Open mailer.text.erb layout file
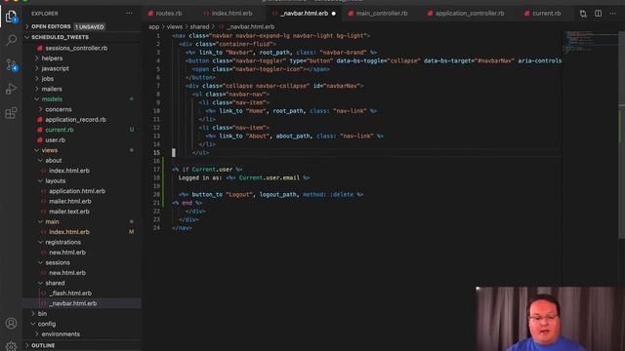Image resolution: width=625 pixels, height=351 pixels. pyautogui.click(x=69, y=212)
